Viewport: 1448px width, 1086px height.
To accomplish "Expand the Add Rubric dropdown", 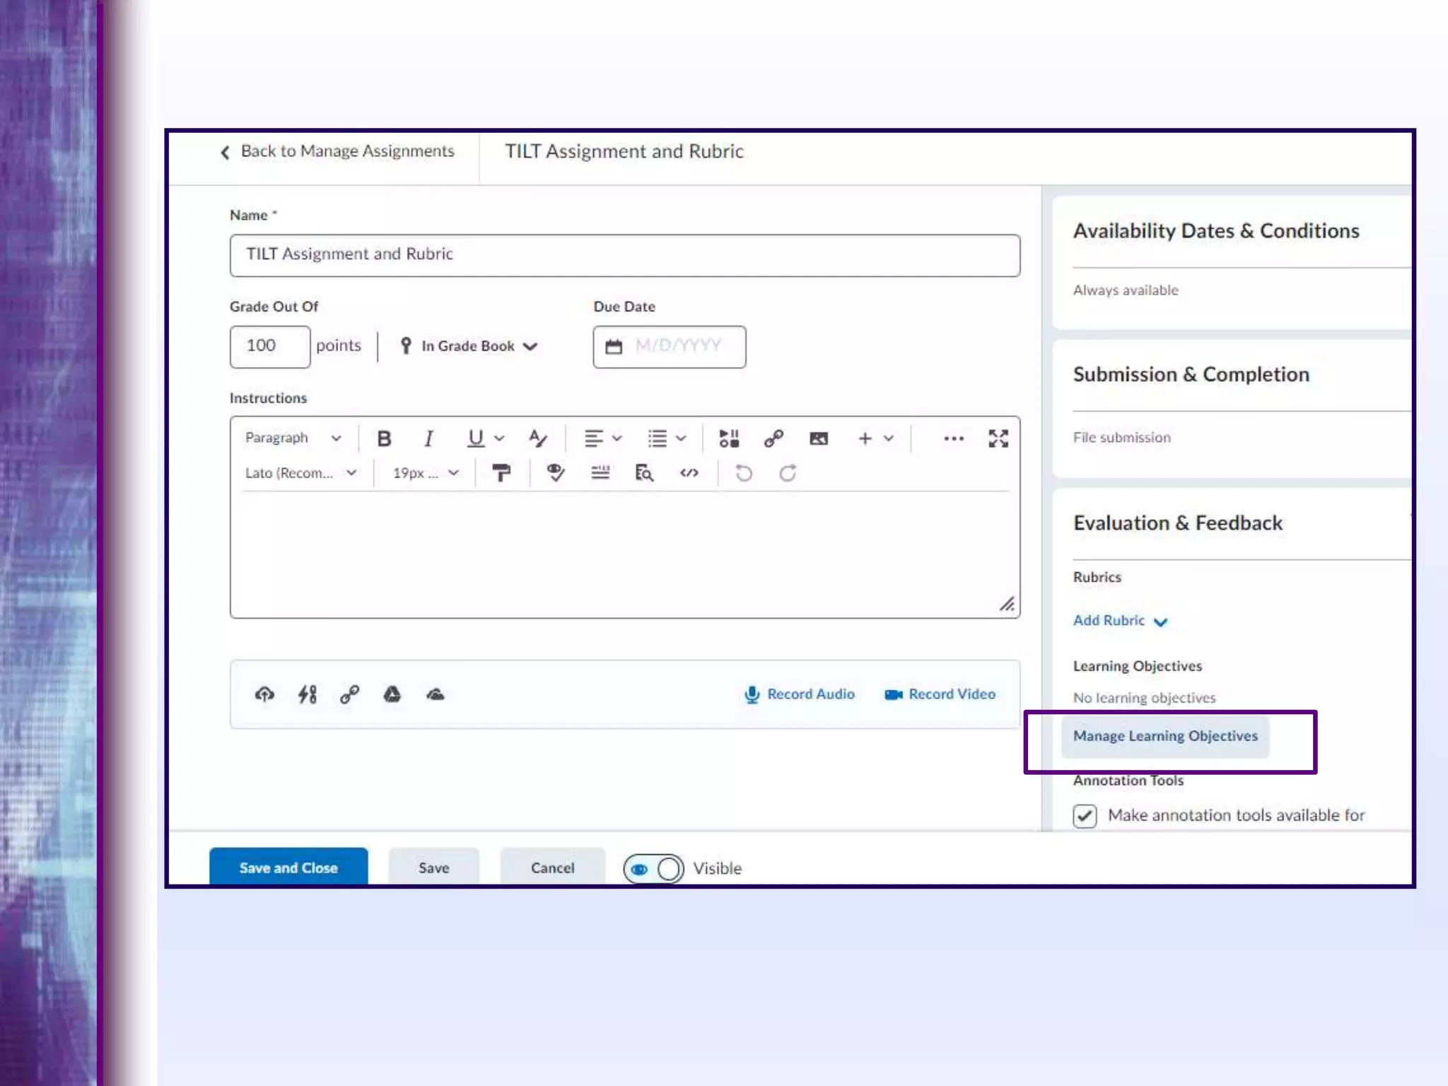I will [x=1120, y=621].
